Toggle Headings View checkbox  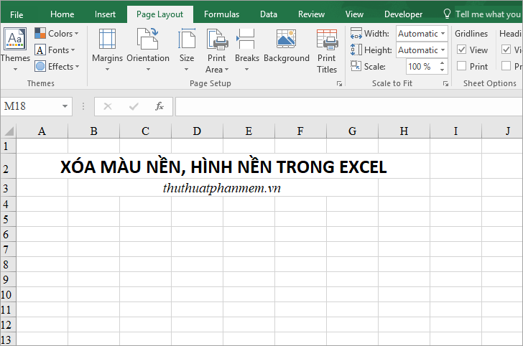pos(506,50)
